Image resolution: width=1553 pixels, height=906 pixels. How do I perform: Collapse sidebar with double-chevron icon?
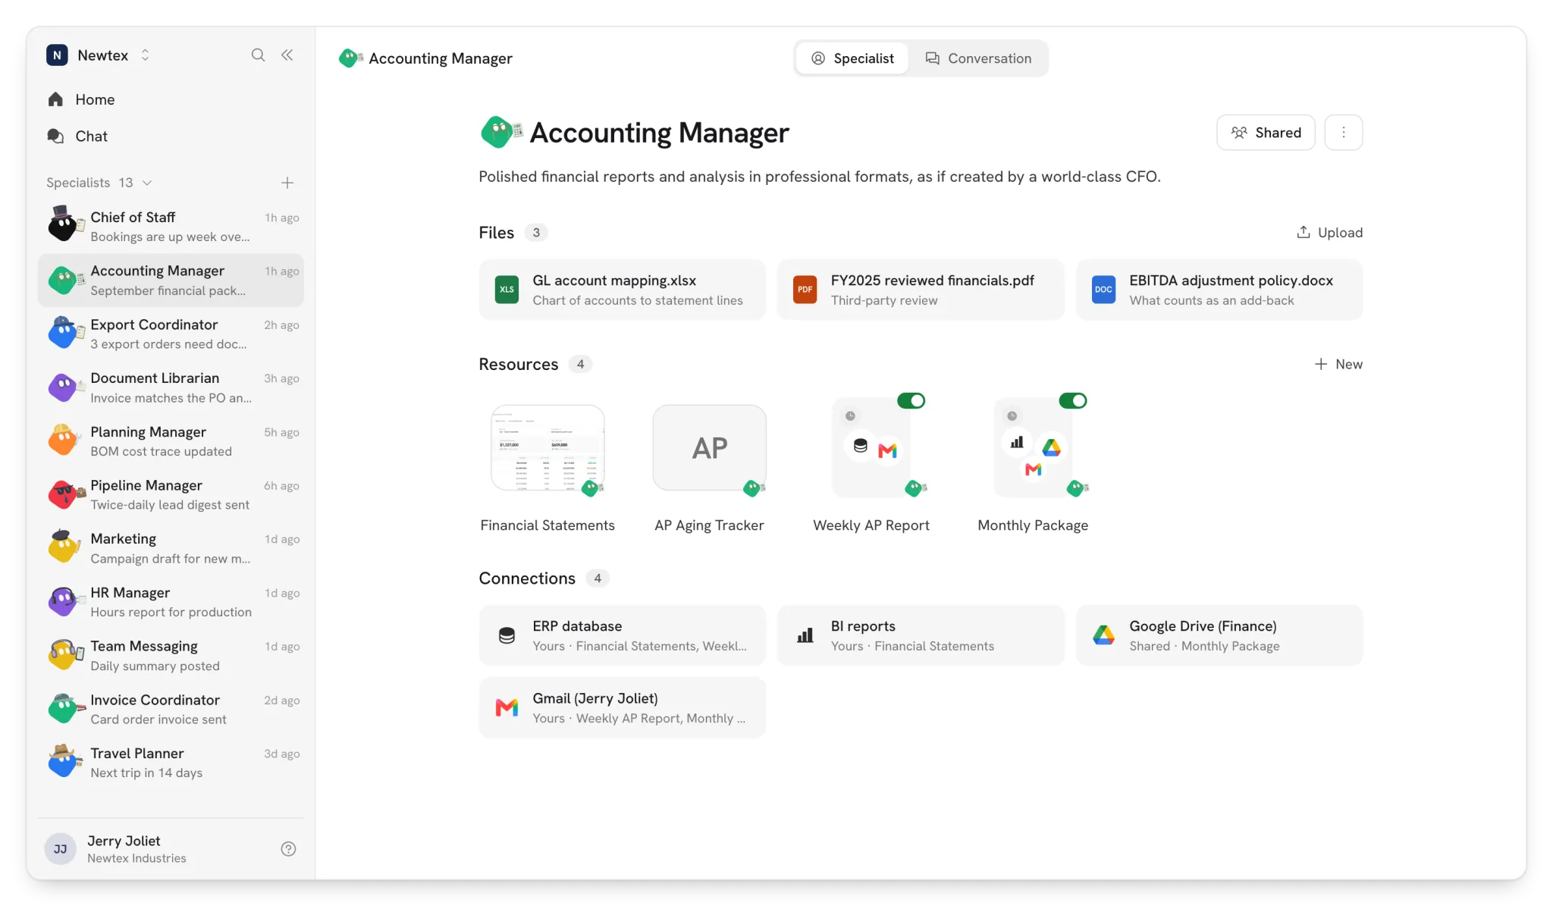coord(287,55)
